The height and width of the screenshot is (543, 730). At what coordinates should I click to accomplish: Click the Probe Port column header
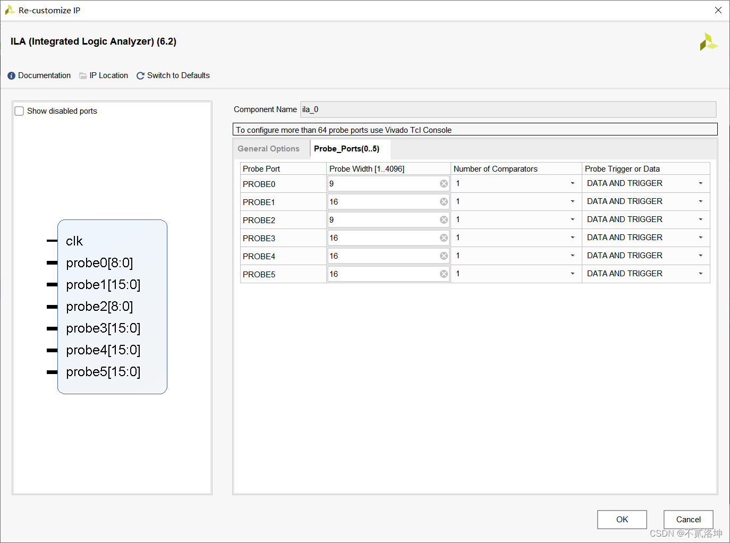point(284,169)
